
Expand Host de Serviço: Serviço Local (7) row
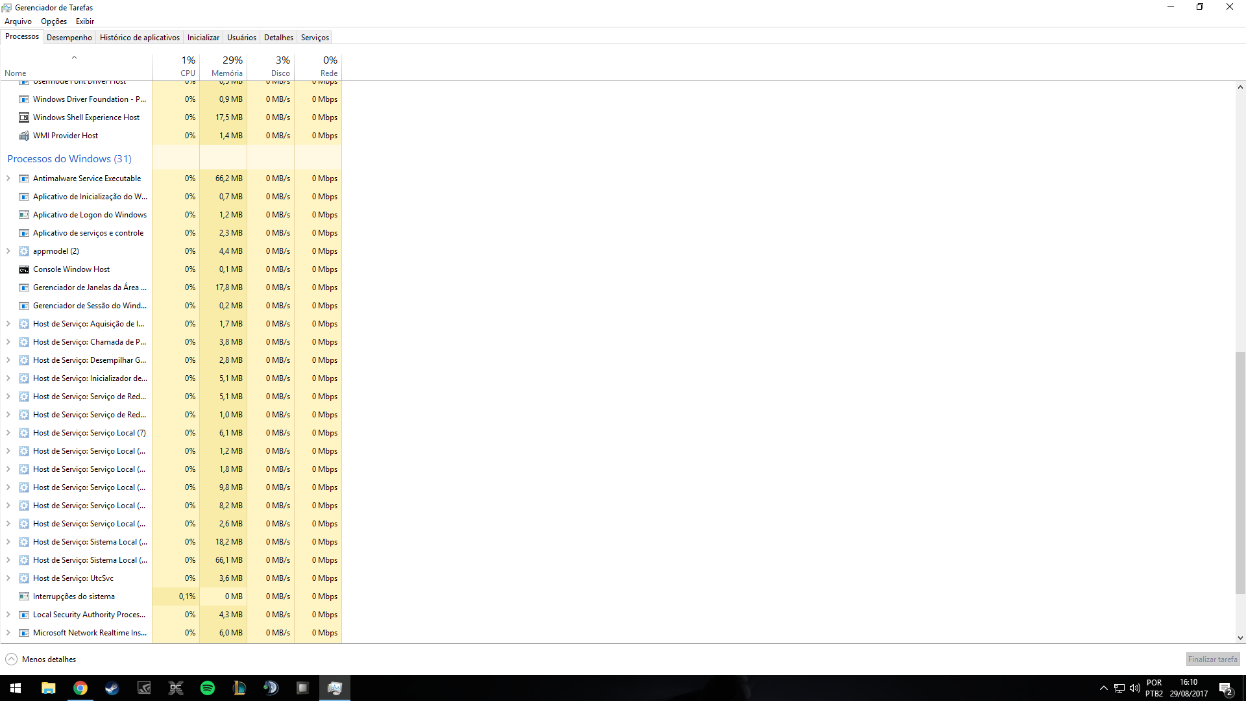tap(8, 433)
